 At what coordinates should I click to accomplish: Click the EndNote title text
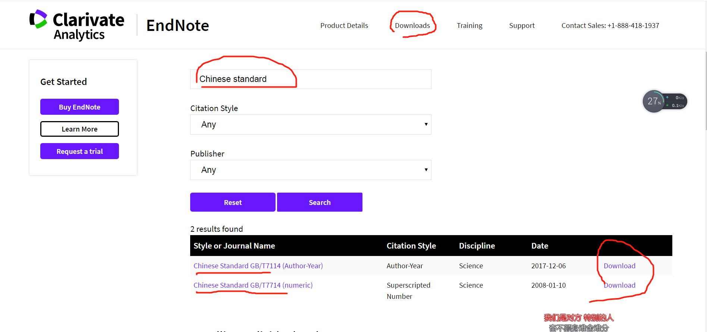pyautogui.click(x=177, y=25)
